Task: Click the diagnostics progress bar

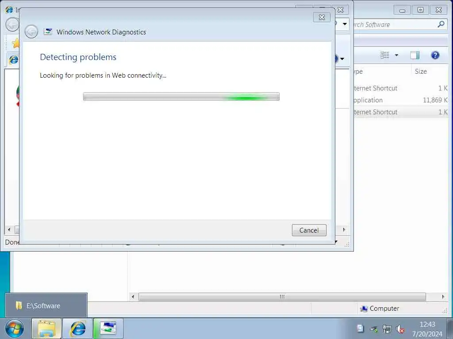Action: [x=181, y=97]
